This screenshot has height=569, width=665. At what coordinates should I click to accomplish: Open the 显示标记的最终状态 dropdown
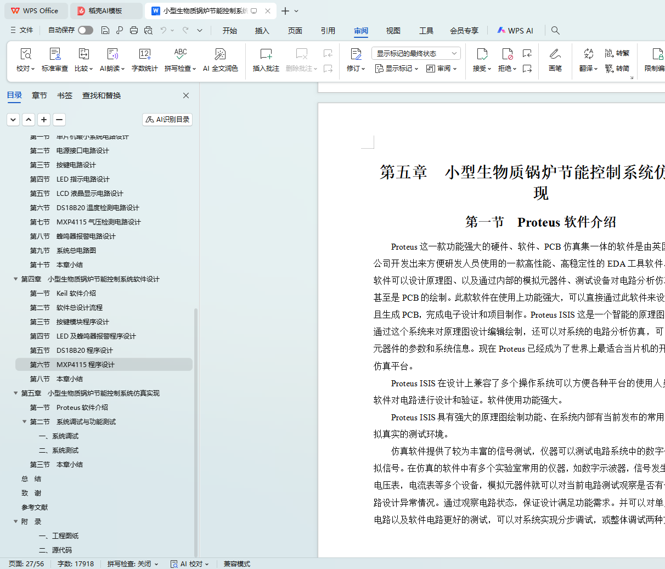pyautogui.click(x=416, y=53)
